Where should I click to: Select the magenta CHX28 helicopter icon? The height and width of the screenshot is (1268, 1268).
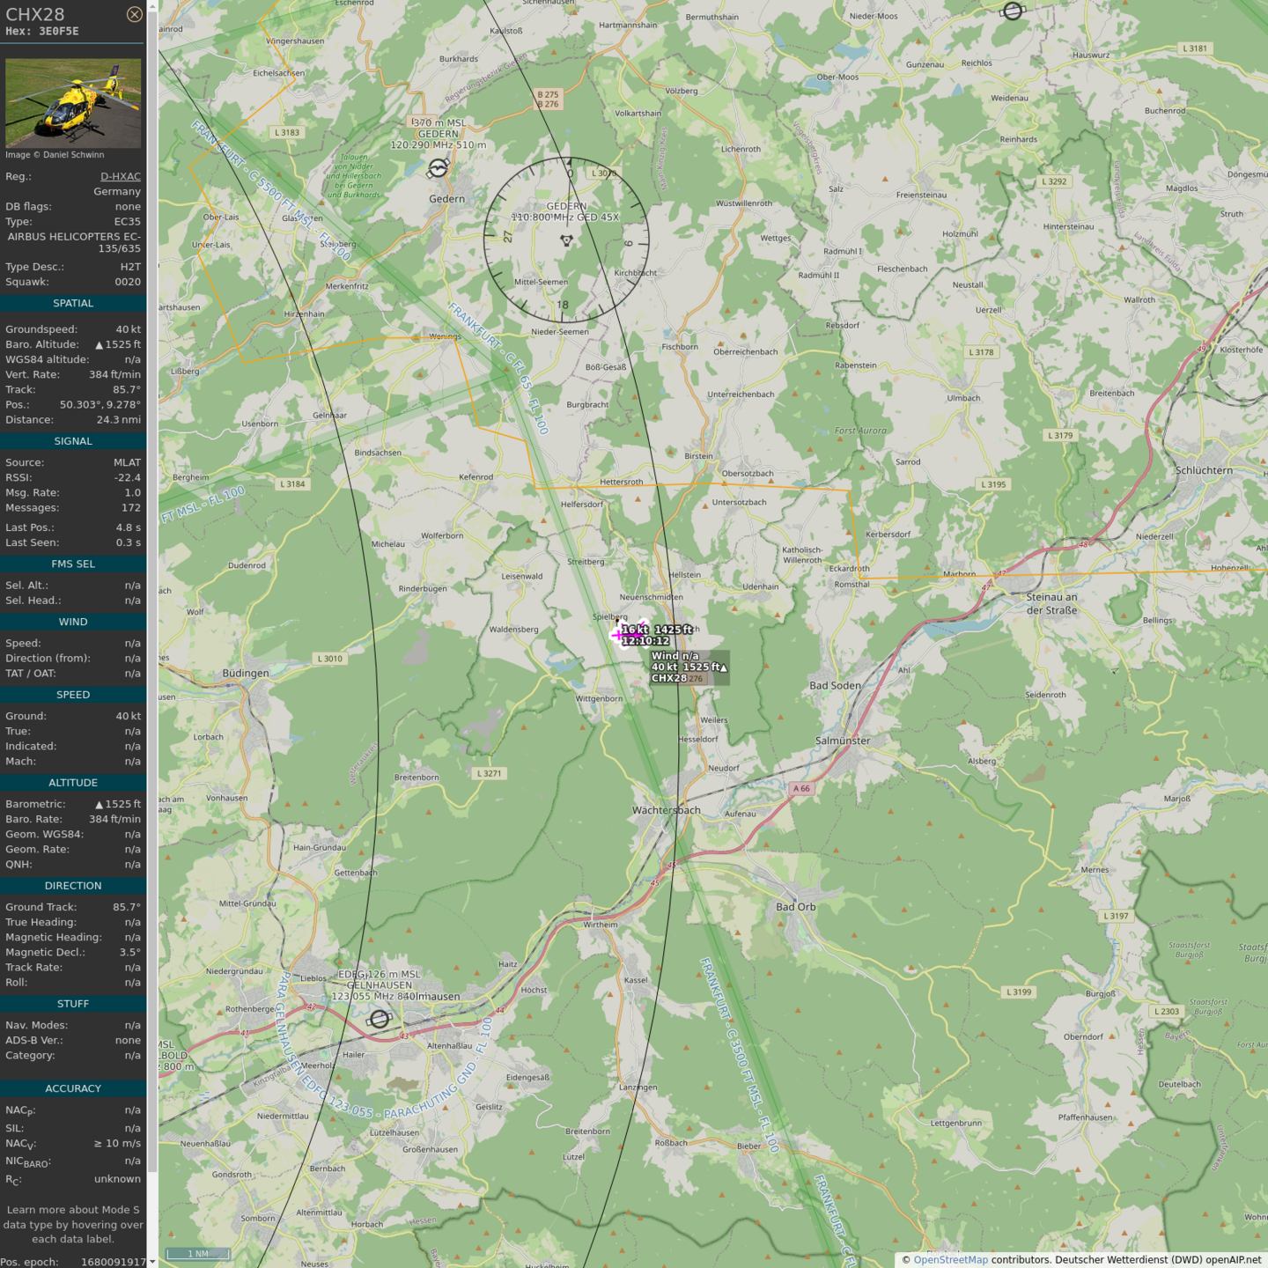click(629, 632)
